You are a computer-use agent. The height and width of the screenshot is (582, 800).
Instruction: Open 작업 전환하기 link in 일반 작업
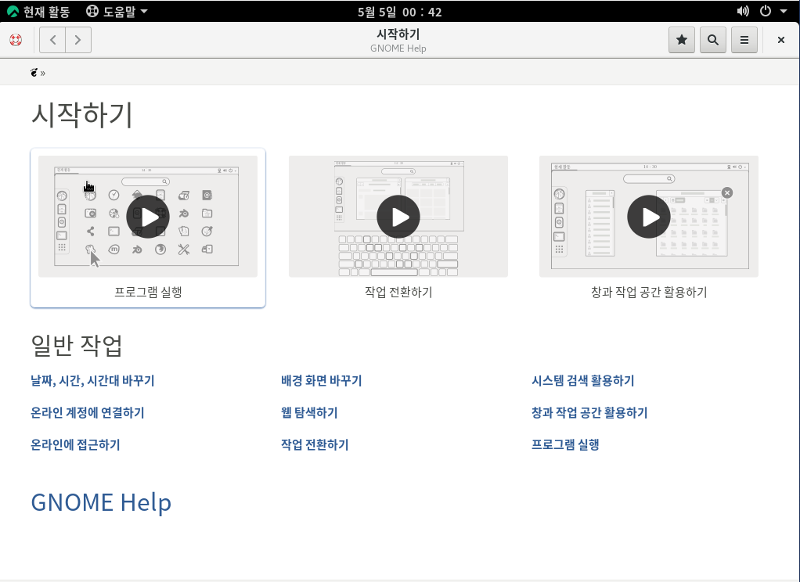coord(315,445)
